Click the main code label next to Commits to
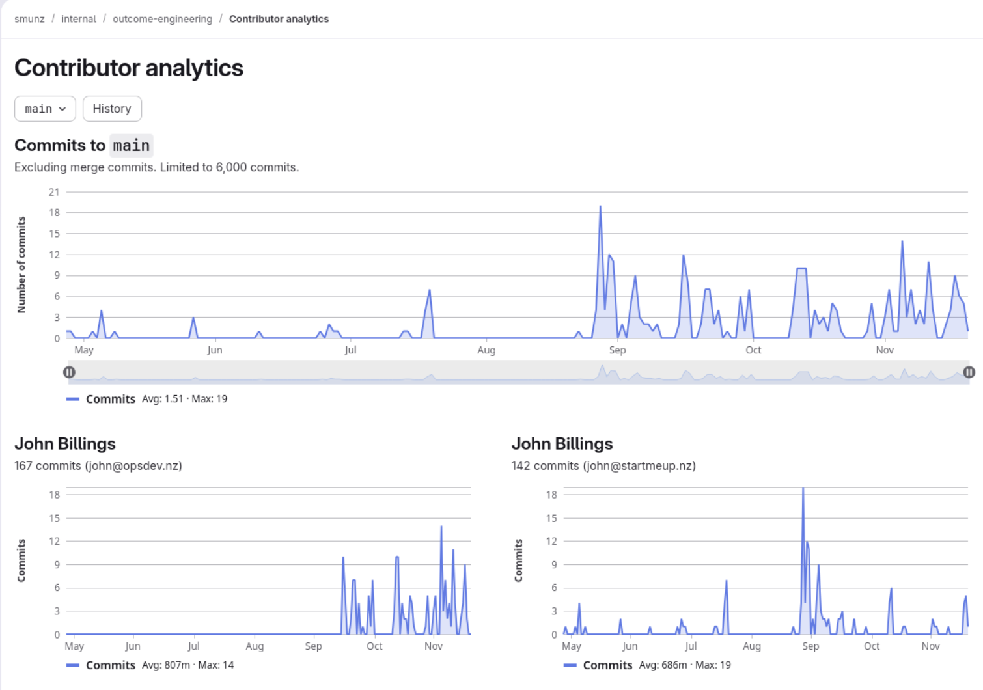983x690 pixels. (131, 146)
